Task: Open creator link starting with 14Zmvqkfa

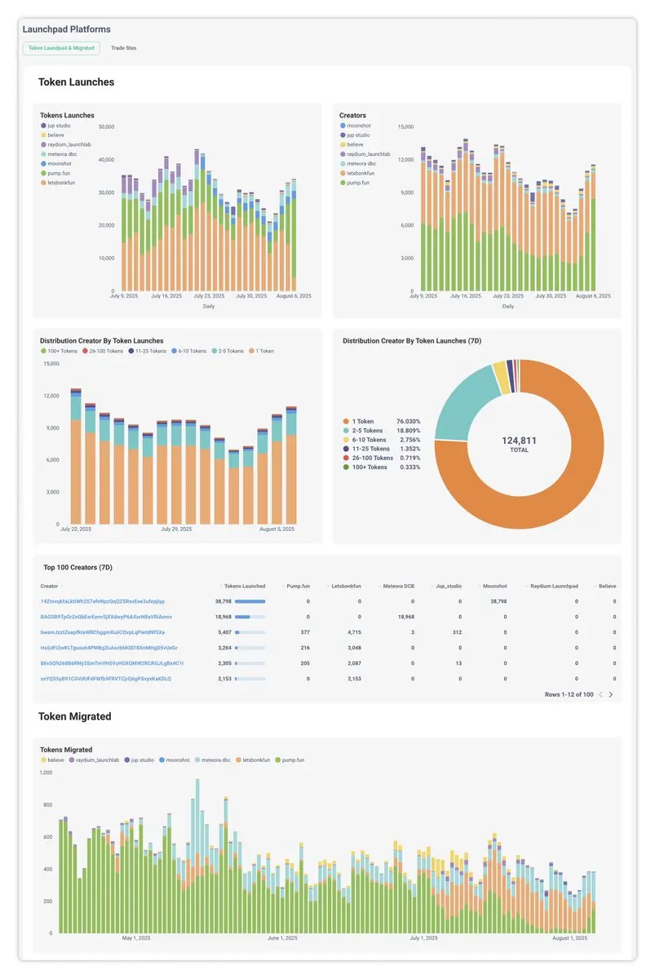Action: [x=103, y=601]
